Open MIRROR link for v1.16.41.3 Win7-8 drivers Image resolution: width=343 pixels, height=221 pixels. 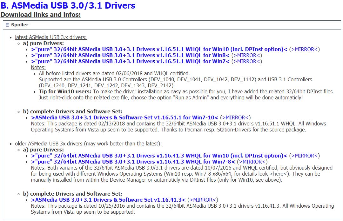252,162
